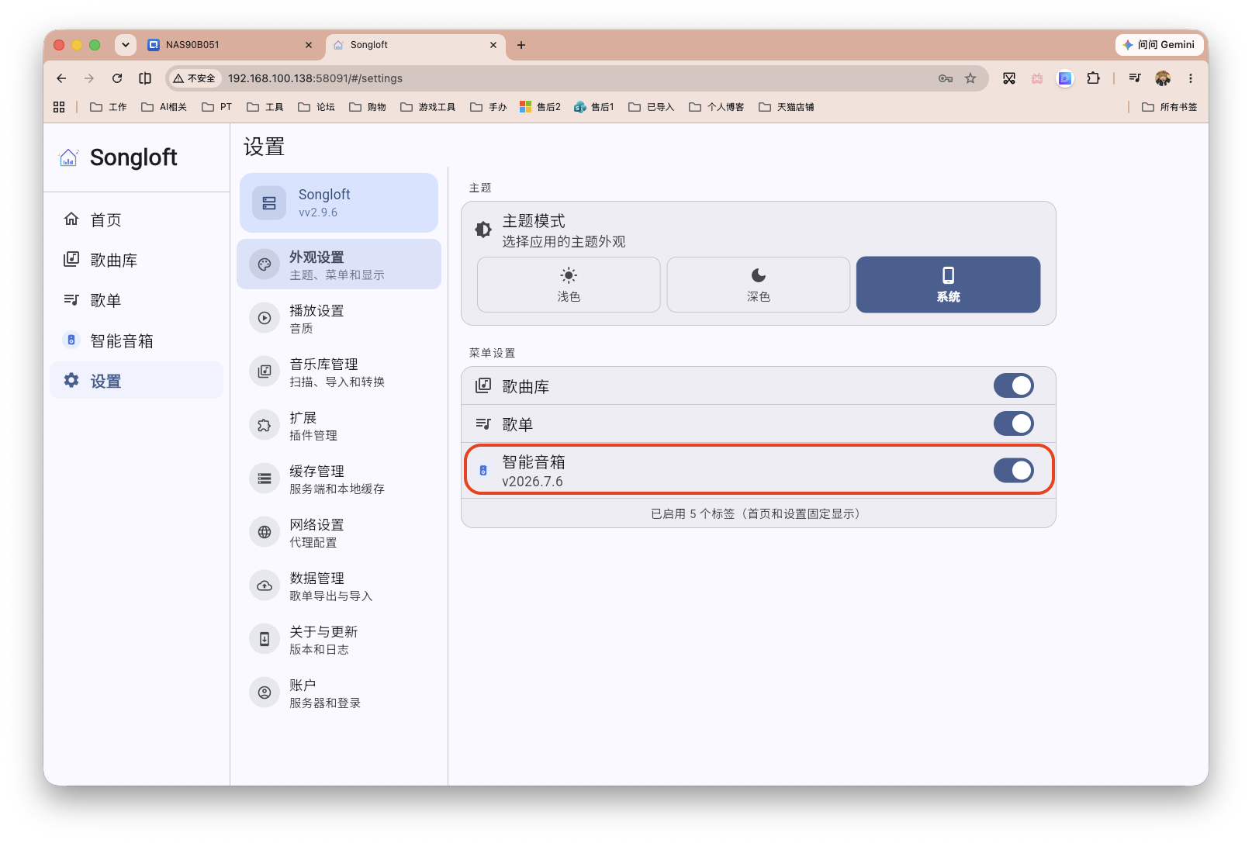The image size is (1252, 843).
Task: Click the palette icon beside 外观设置
Action: [x=265, y=264]
